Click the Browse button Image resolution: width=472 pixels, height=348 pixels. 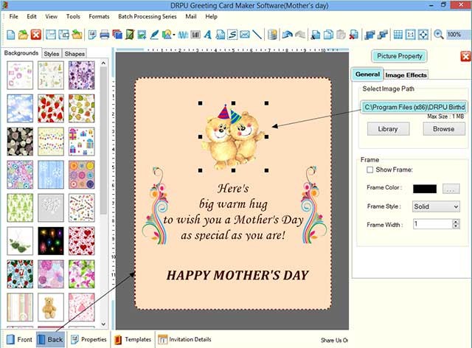[443, 128]
